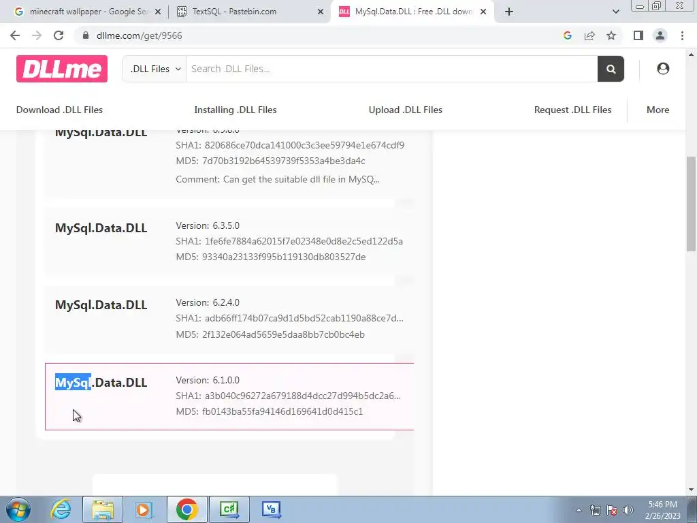Image resolution: width=697 pixels, height=523 pixels.
Task: Click the volume speaker tray icon
Action: pos(628,510)
